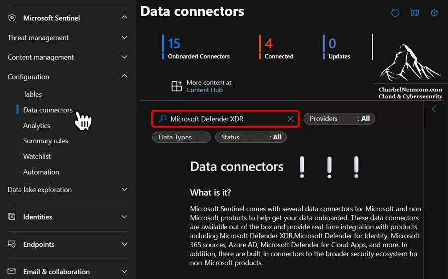Click the 0 Updates count
Screen dimensions: 448x279
(332, 44)
